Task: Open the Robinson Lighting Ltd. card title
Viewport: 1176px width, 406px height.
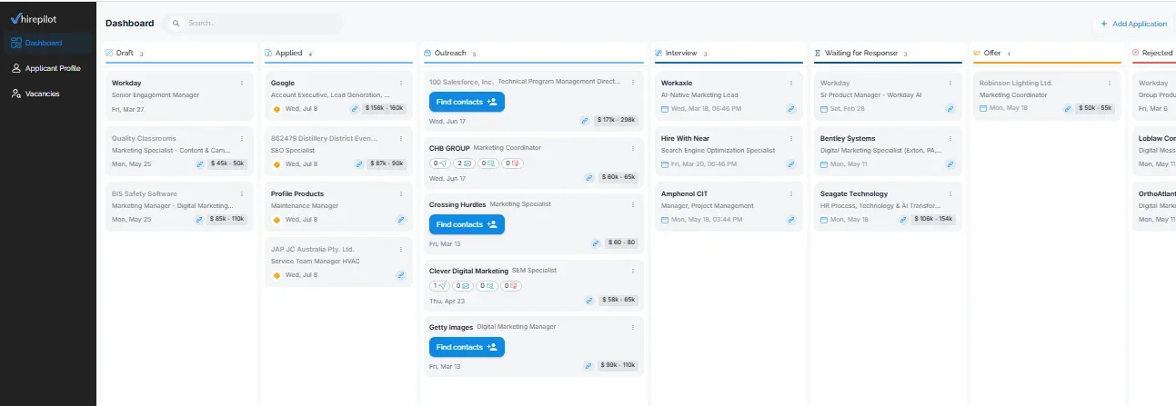Action: coord(1016,83)
